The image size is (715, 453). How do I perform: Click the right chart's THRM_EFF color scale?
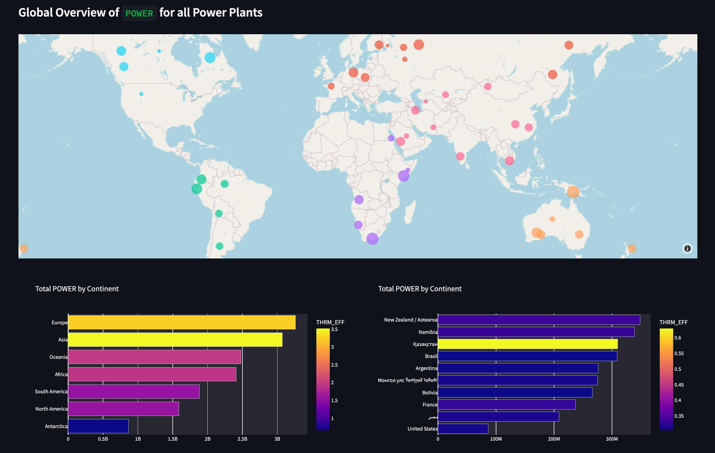click(666, 379)
